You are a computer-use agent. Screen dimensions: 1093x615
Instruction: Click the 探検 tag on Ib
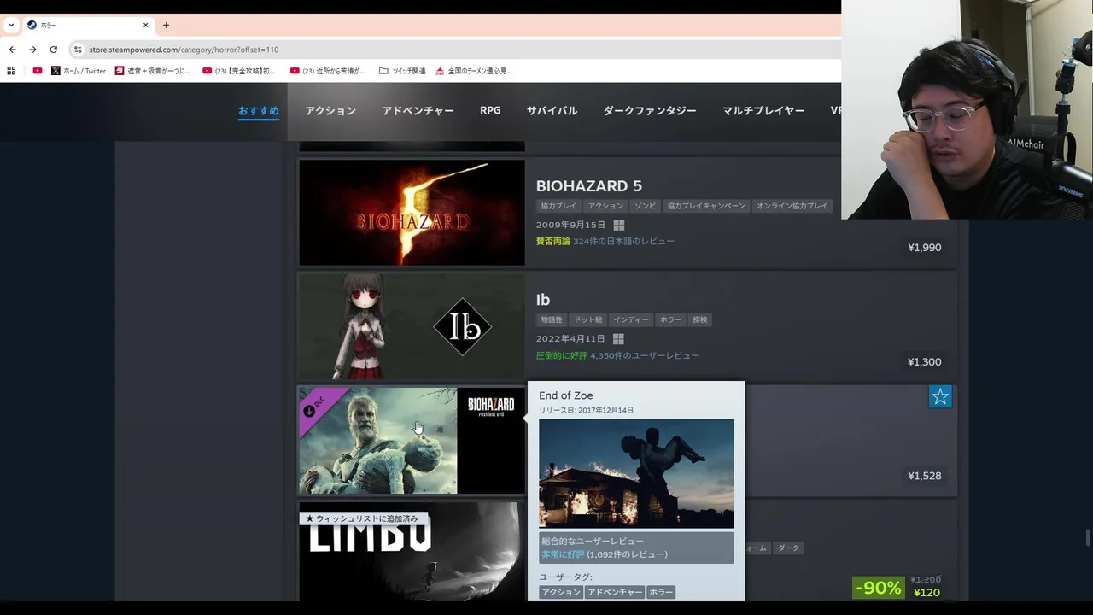[700, 320]
